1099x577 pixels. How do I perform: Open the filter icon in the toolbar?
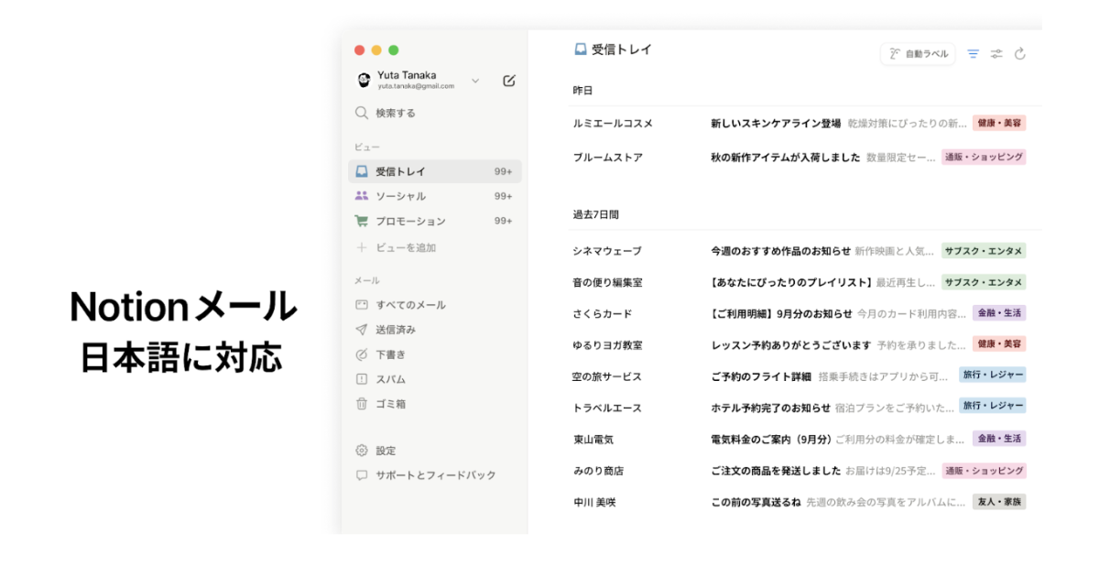tap(973, 53)
